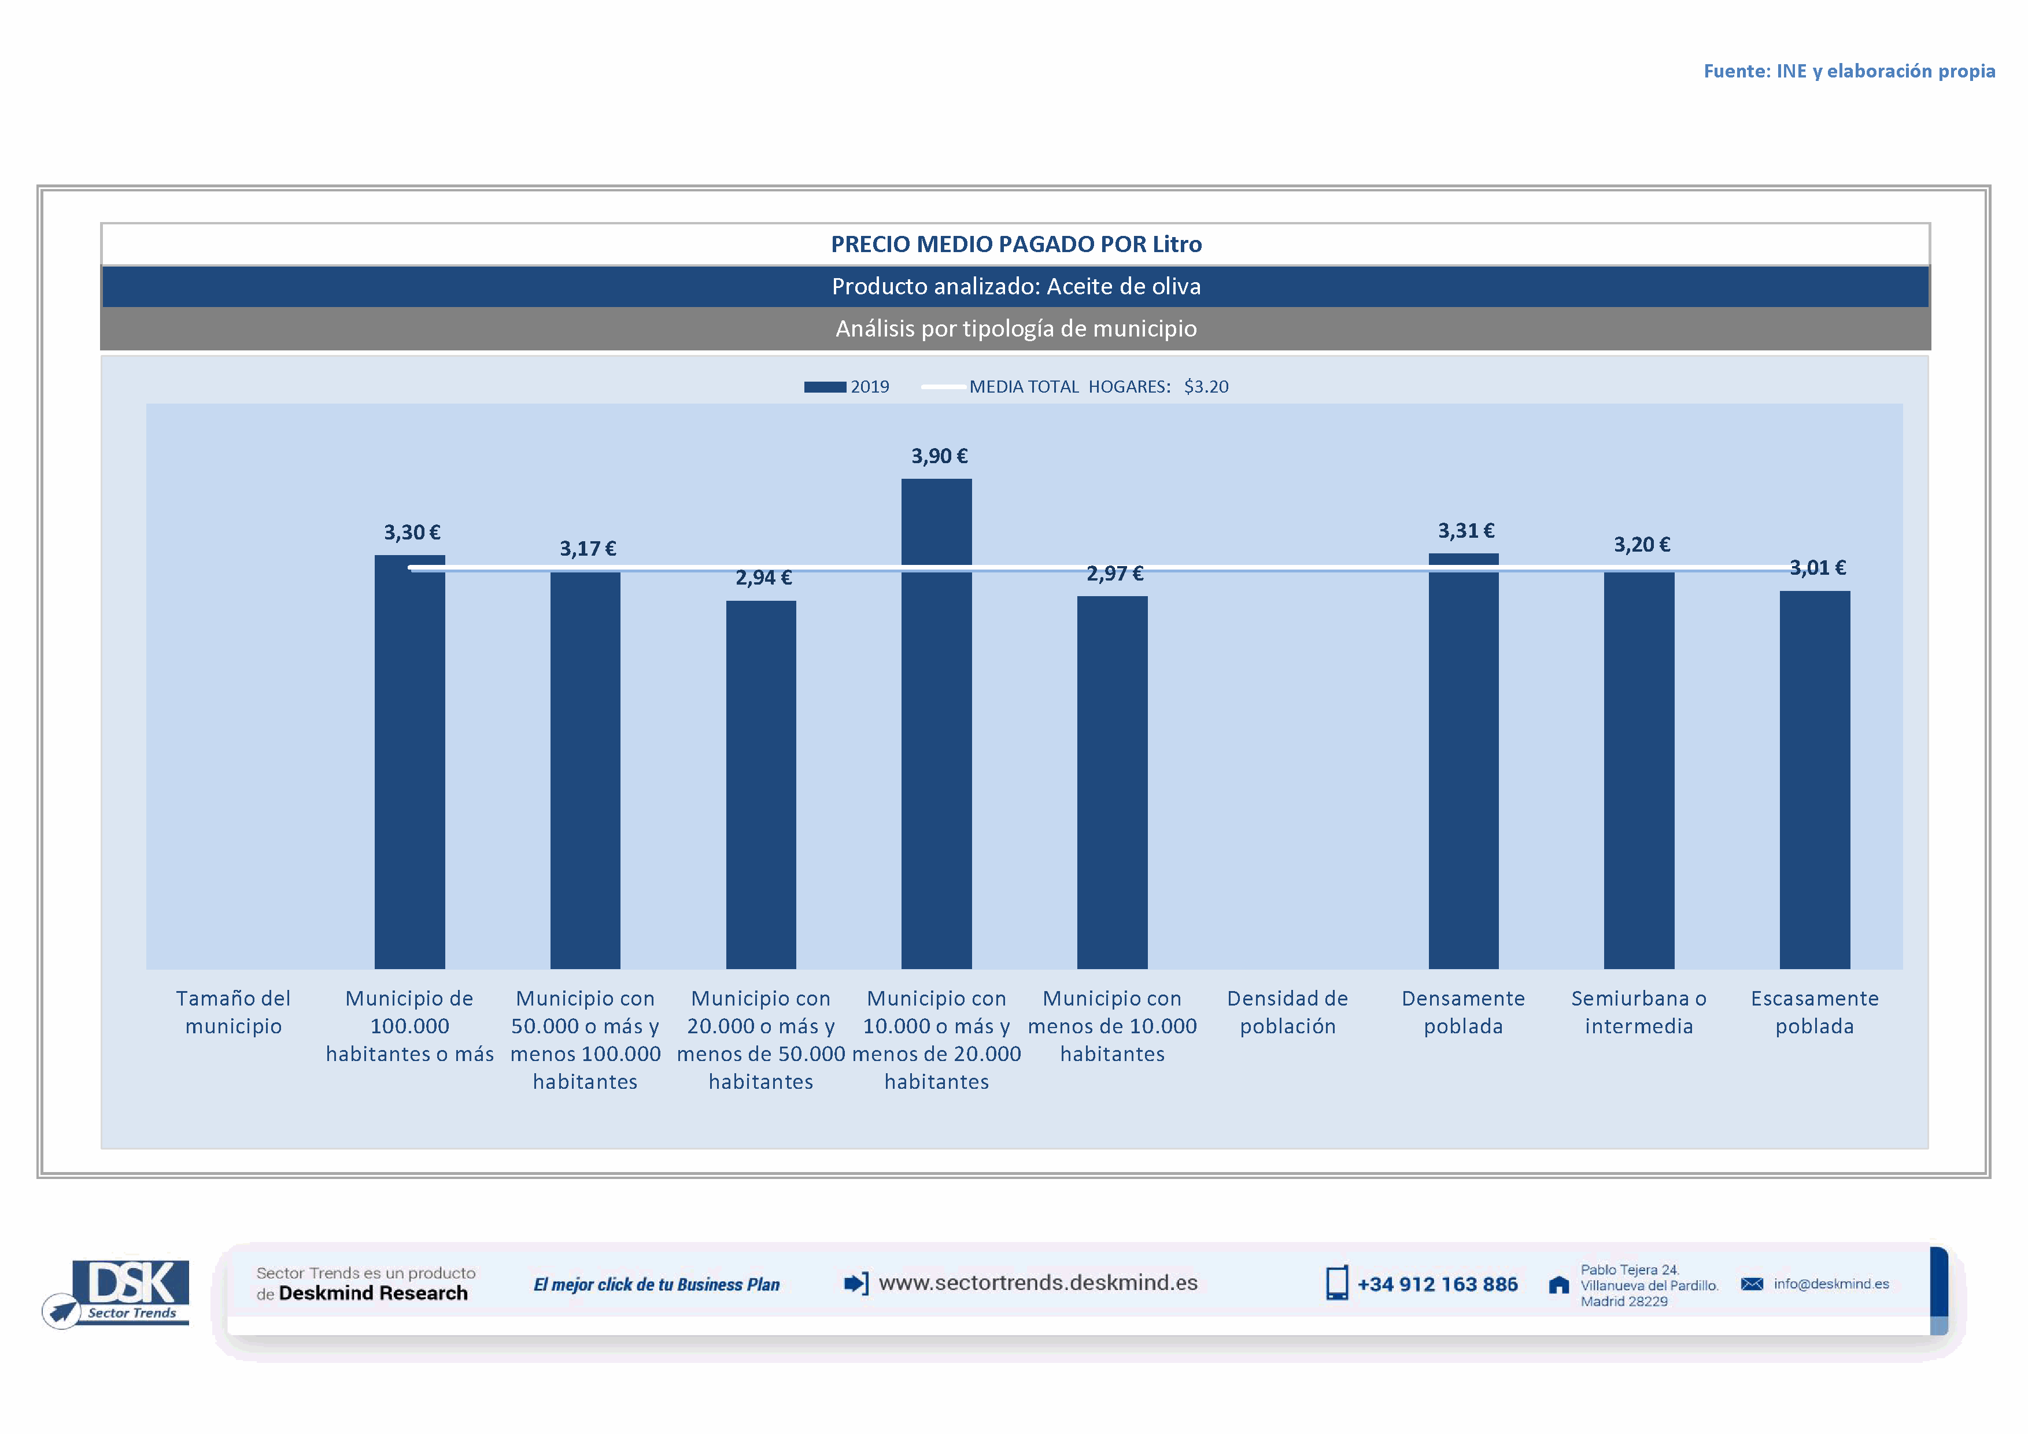Click the house address icon
The image size is (2028, 1434).
point(1559,1285)
